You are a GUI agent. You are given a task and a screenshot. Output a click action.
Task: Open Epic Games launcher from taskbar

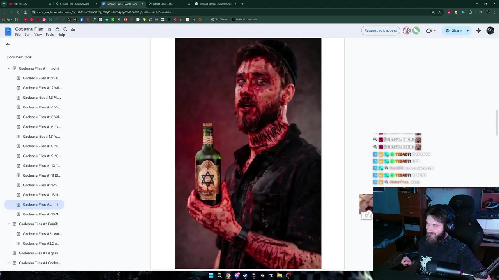pyautogui.click(x=254, y=275)
